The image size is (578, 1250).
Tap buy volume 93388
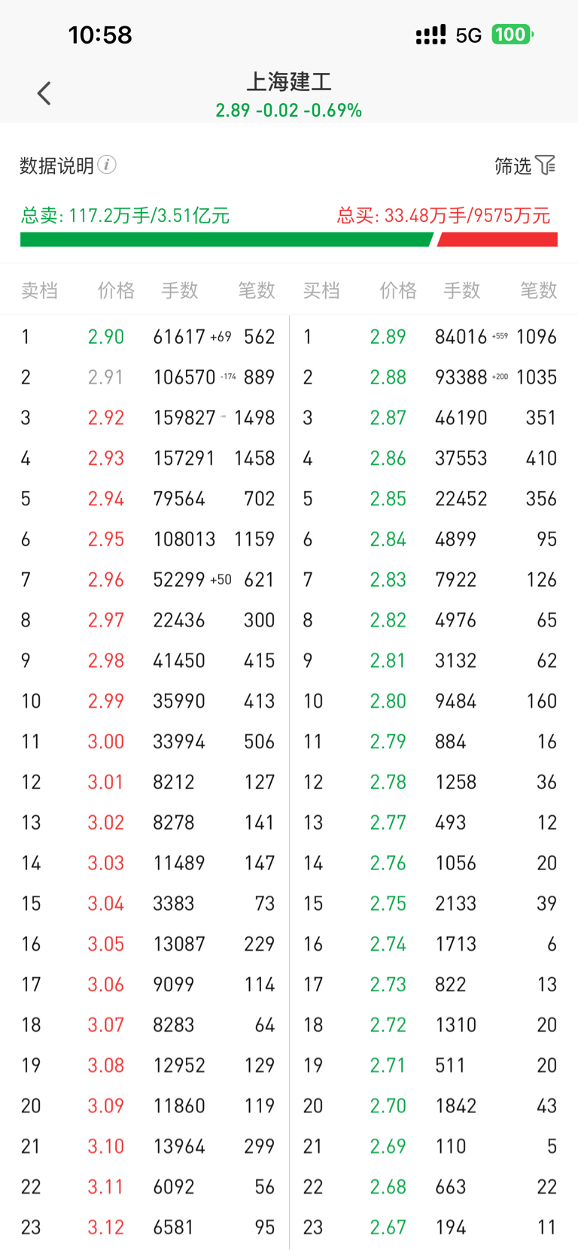[461, 378]
